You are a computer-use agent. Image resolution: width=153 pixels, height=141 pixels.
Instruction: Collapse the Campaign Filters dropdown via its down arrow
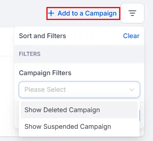[131, 90]
